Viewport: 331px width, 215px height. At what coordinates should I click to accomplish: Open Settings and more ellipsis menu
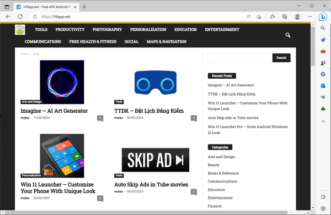[309, 16]
